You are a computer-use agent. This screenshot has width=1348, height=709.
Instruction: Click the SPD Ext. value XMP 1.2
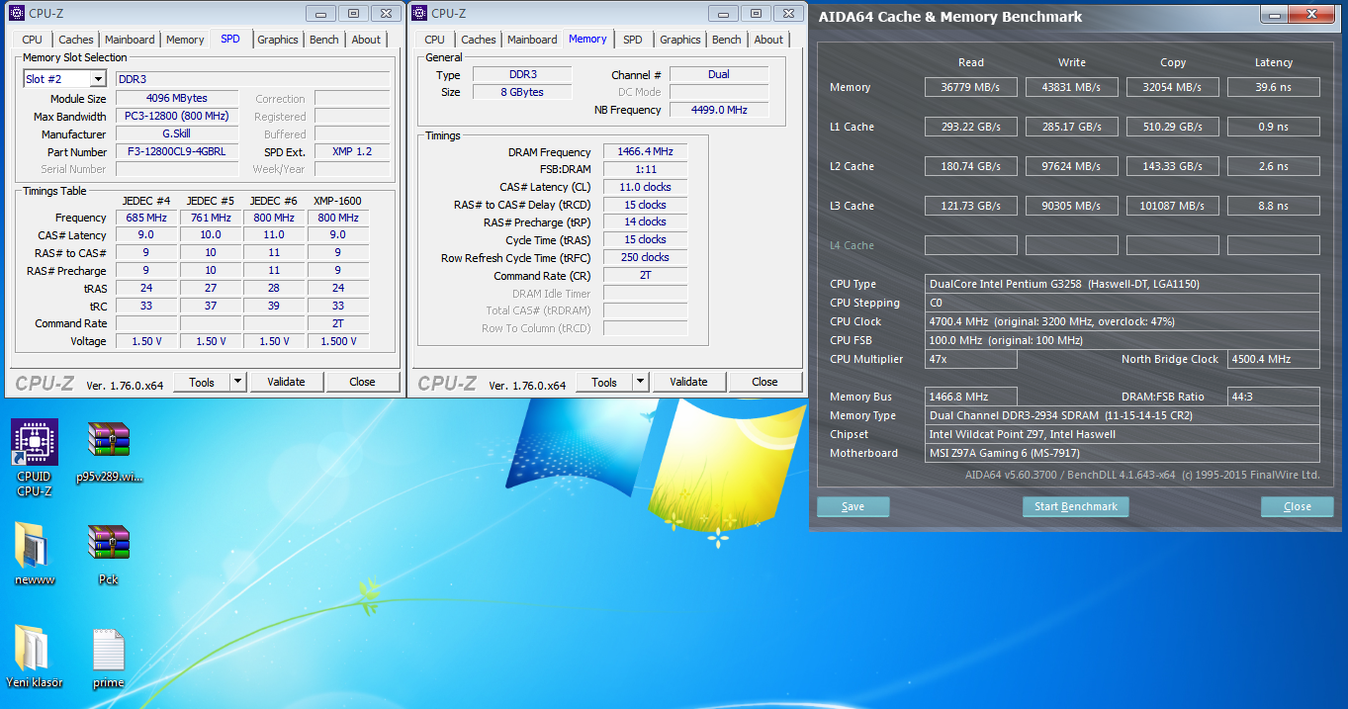click(x=352, y=152)
